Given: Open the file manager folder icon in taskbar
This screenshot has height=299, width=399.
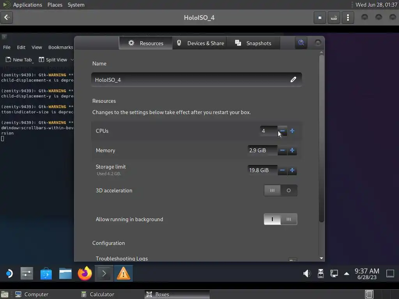Looking at the screenshot, I should coord(65,274).
